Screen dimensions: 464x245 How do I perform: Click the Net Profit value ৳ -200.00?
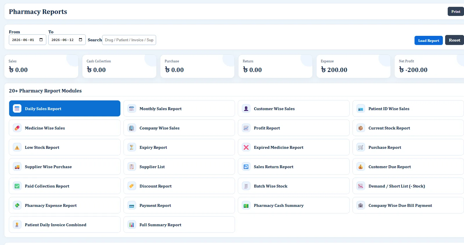pos(413,70)
